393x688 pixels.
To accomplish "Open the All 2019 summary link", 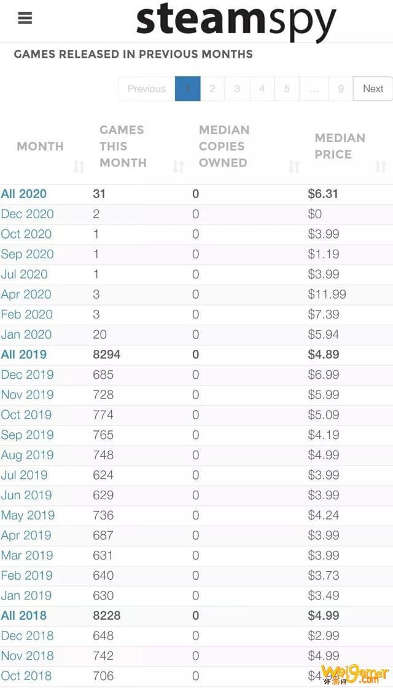I will [24, 355].
